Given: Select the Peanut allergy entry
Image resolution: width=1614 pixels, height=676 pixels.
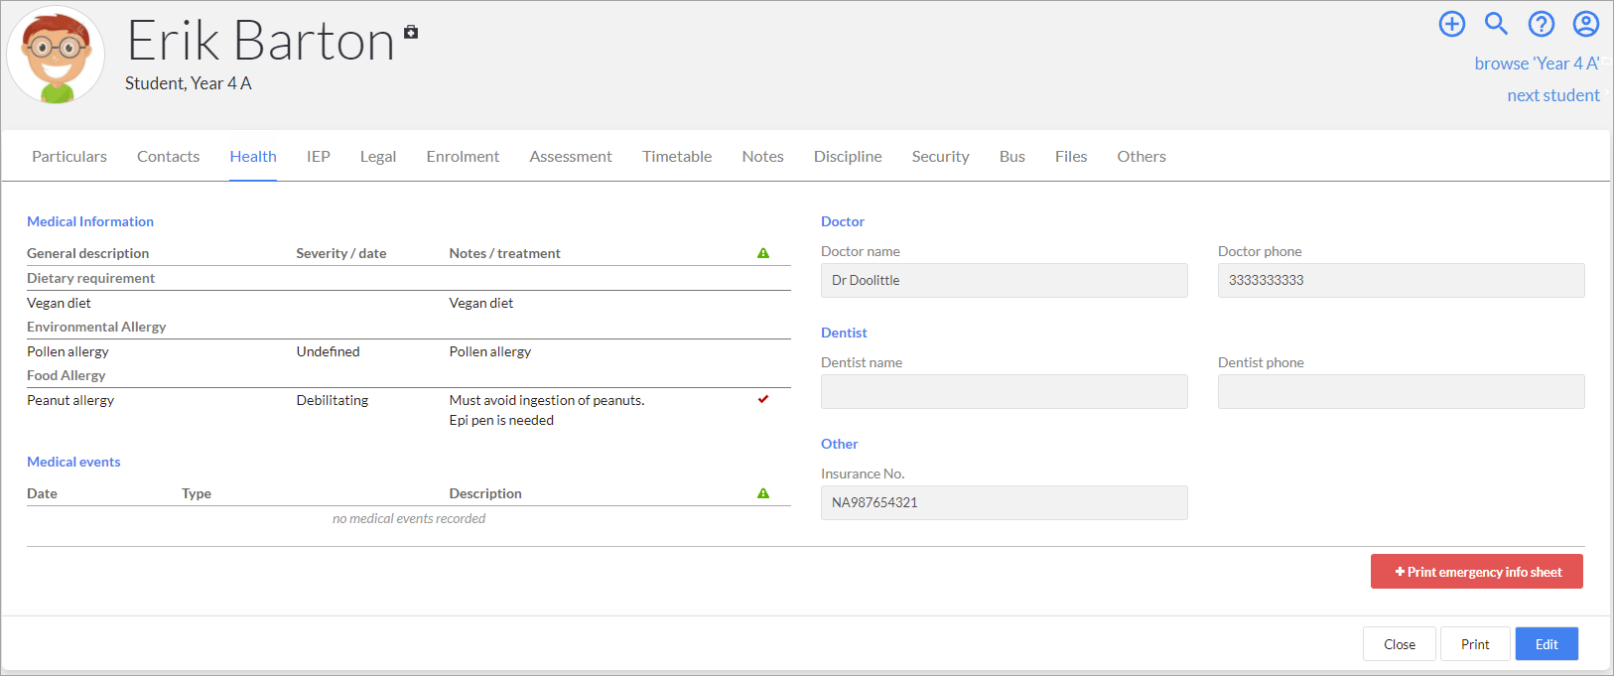Looking at the screenshot, I should [70, 400].
